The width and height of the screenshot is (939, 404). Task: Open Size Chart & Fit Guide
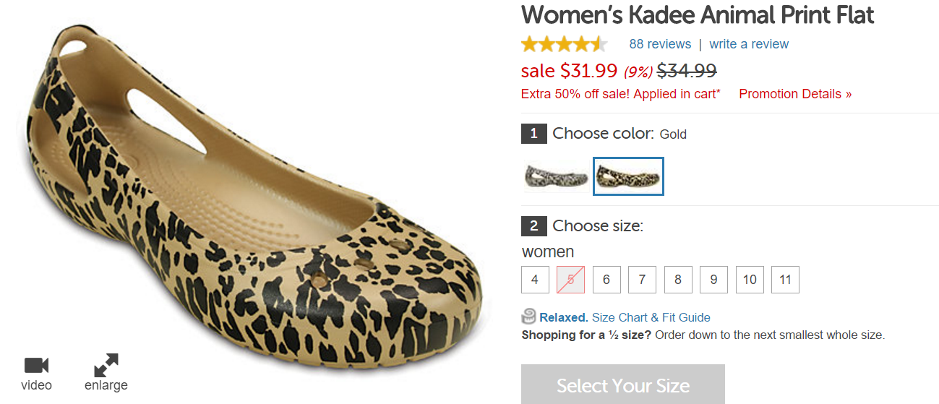(651, 317)
